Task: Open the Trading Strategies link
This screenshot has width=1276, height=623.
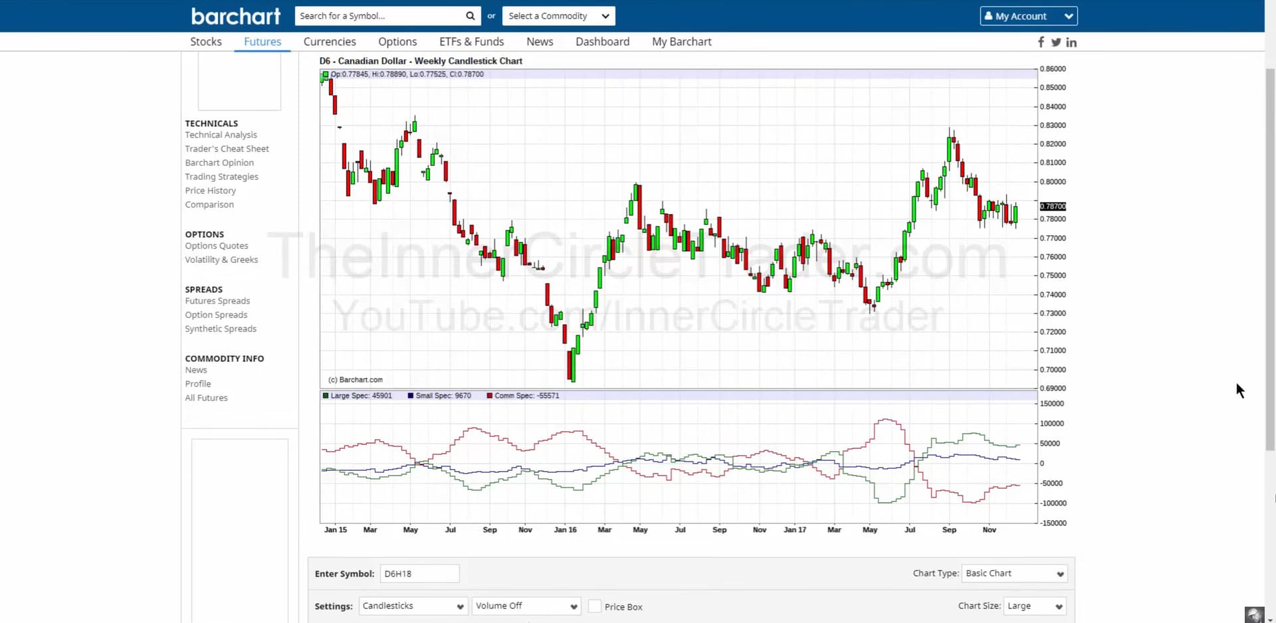Action: coord(221,177)
